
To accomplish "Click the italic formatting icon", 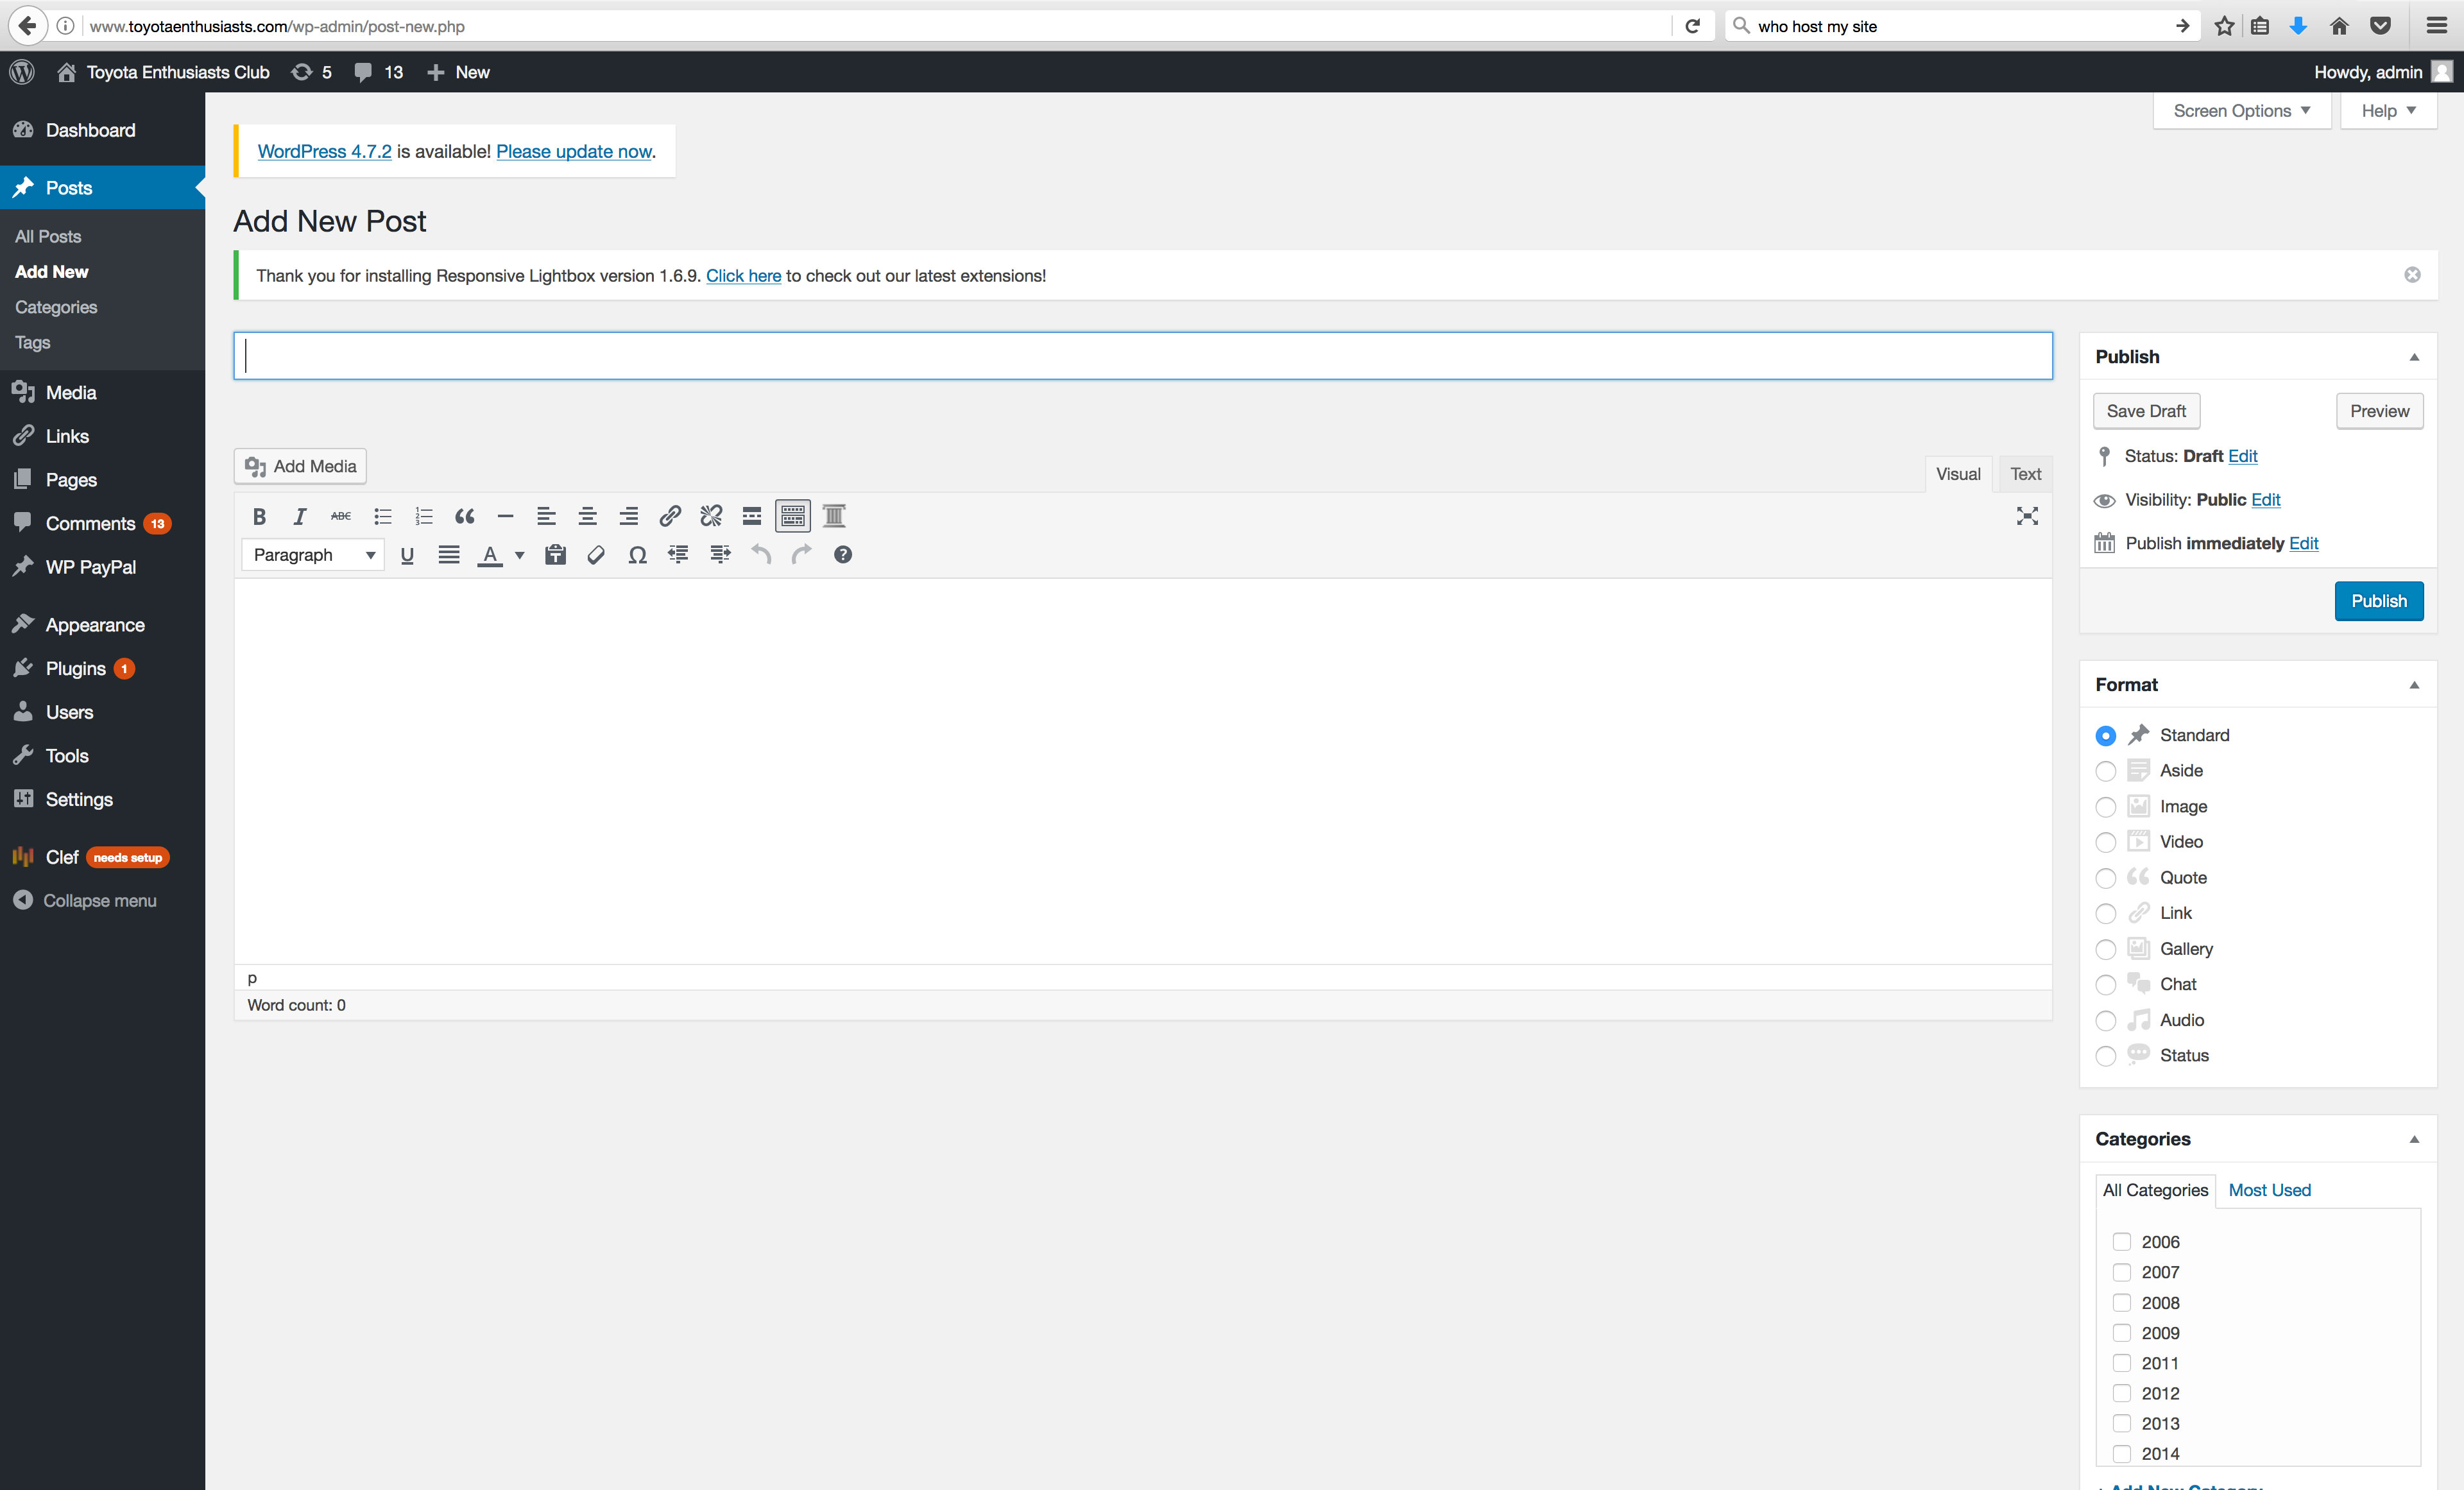I will click(299, 516).
